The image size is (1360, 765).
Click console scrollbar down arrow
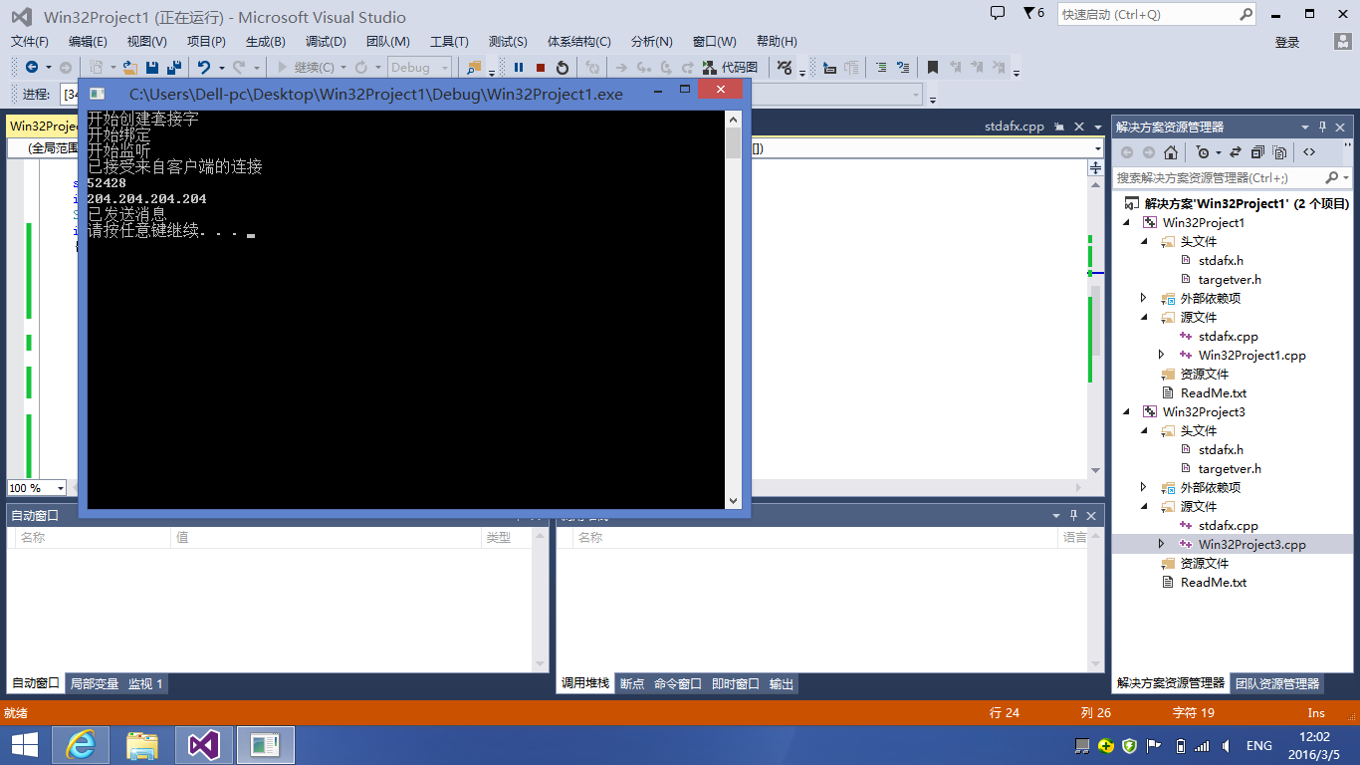coord(733,501)
